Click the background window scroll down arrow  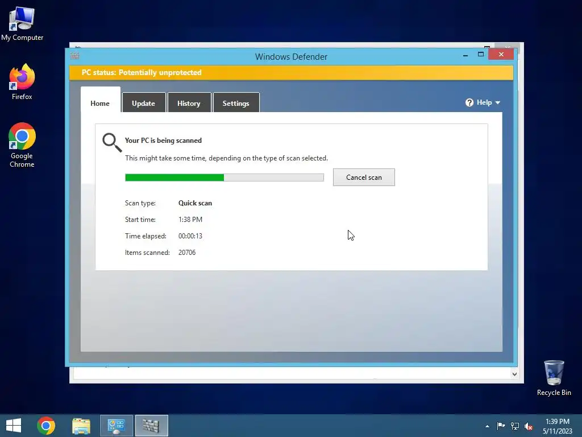click(x=514, y=374)
